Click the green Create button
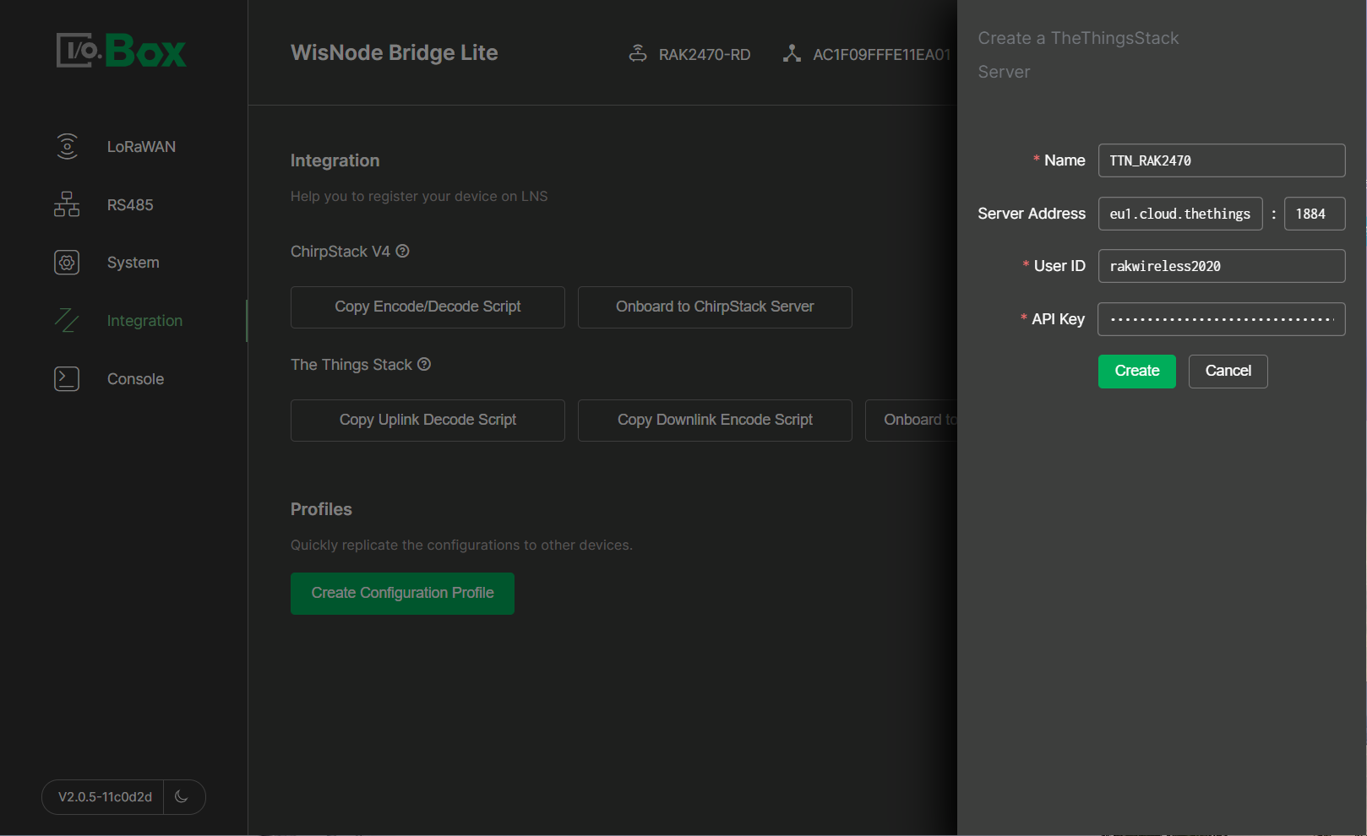The image size is (1367, 836). coord(1136,371)
